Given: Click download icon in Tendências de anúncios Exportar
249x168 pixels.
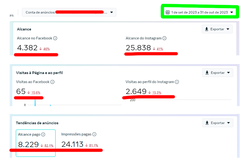Looking at the screenshot, I should 207,123.
